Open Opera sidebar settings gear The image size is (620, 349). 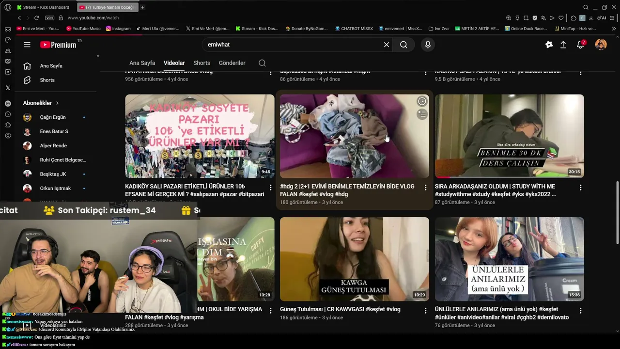[8, 136]
